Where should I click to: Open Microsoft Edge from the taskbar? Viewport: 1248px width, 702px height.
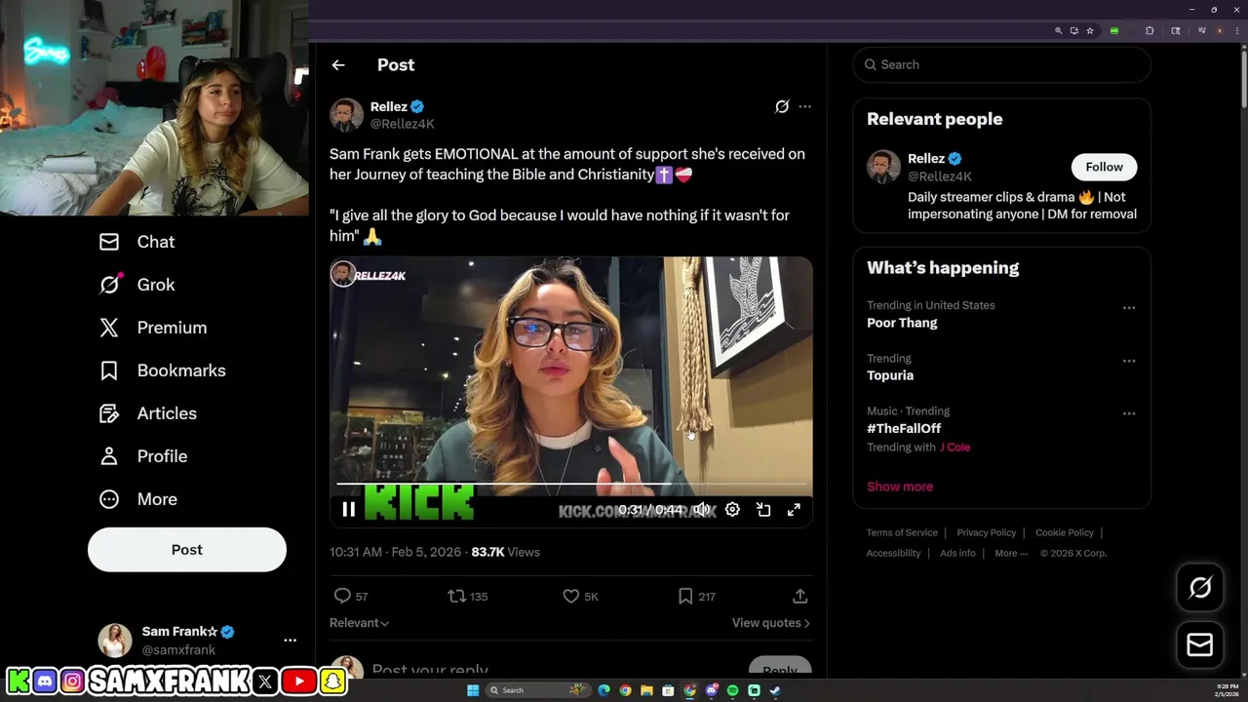(x=604, y=690)
